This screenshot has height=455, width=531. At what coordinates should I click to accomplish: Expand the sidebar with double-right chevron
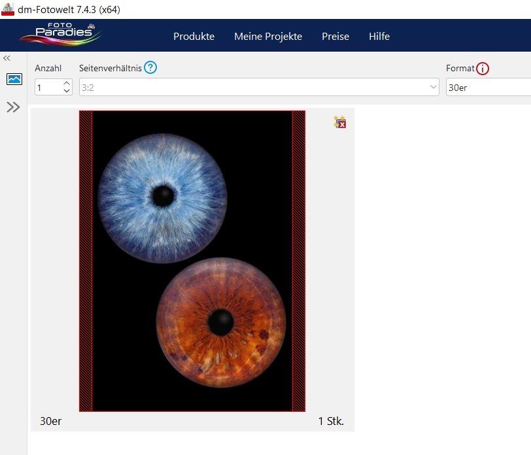point(13,107)
